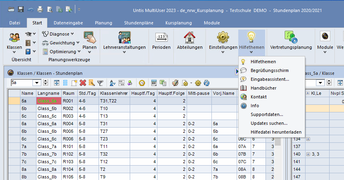344x180 pixels.
Task: Undo last action with blue arrow icon
Action: pos(30,9)
